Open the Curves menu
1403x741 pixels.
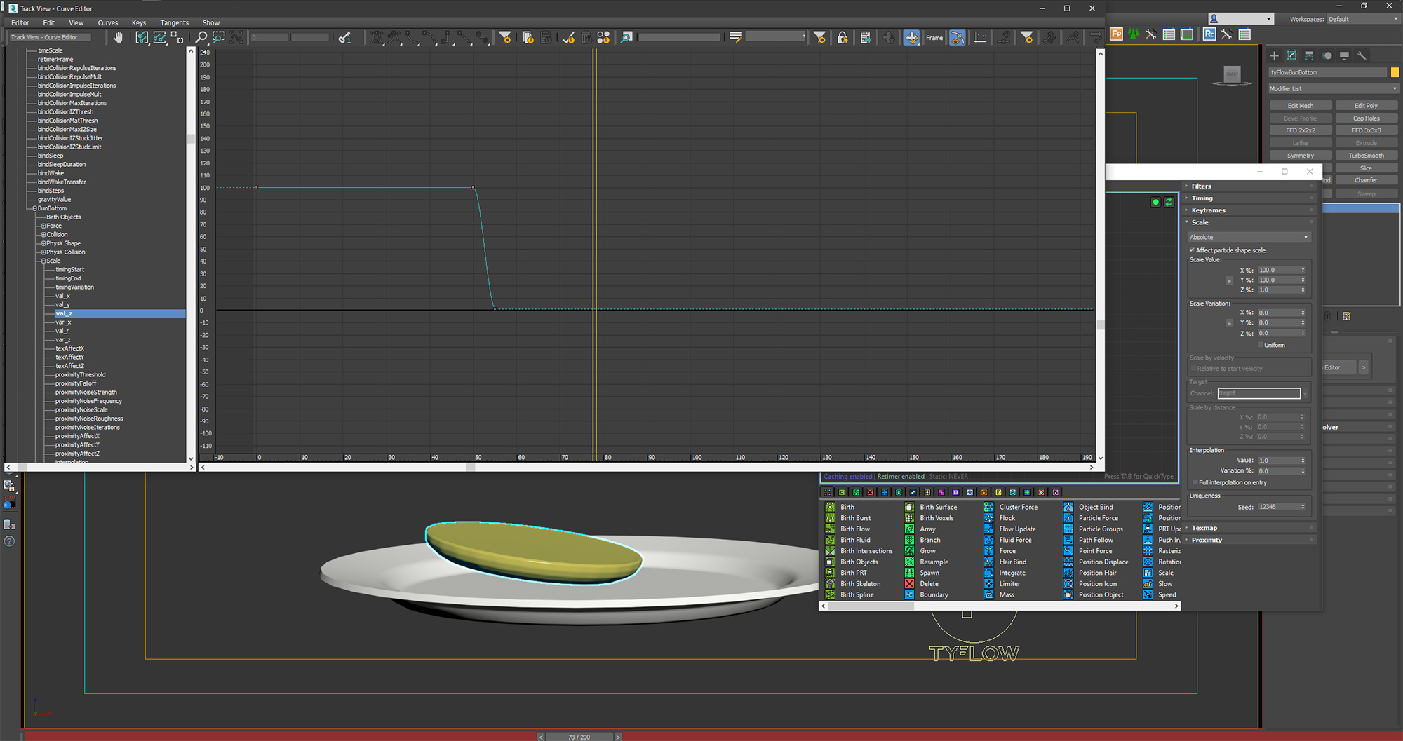(x=107, y=22)
